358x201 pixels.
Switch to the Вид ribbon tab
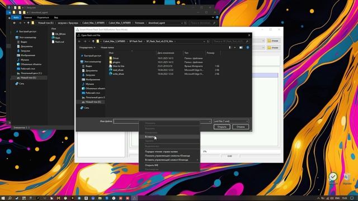pos(56,17)
